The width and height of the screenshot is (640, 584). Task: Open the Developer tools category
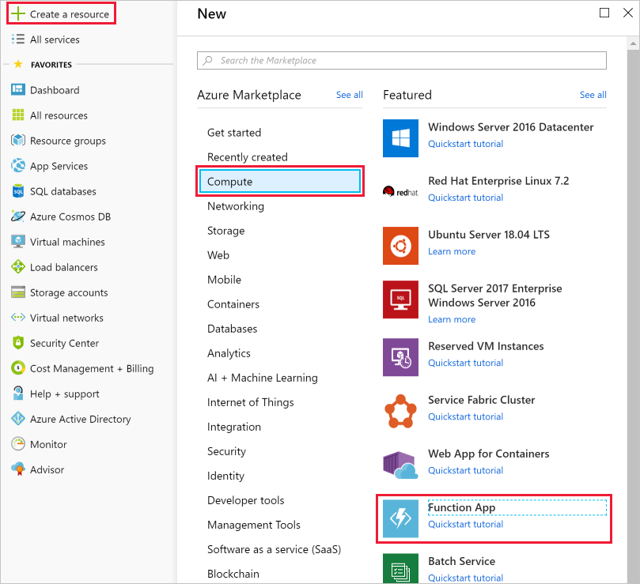(x=246, y=500)
